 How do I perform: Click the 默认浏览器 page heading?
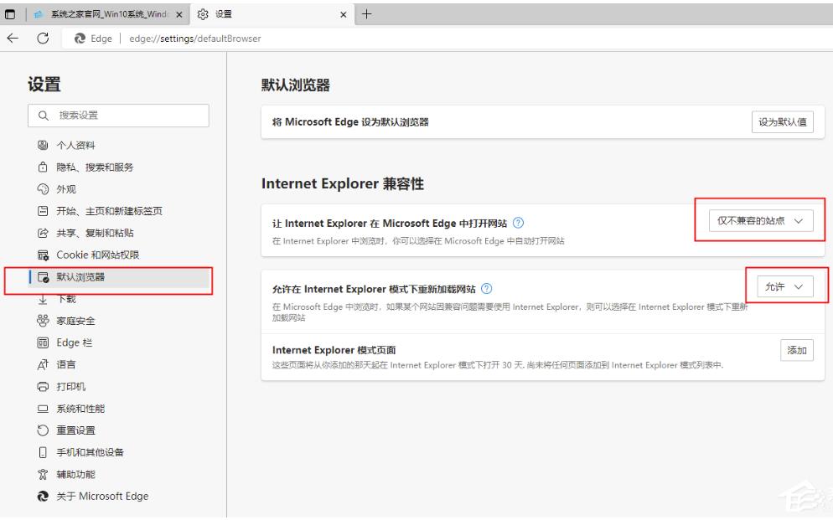pyautogui.click(x=295, y=85)
